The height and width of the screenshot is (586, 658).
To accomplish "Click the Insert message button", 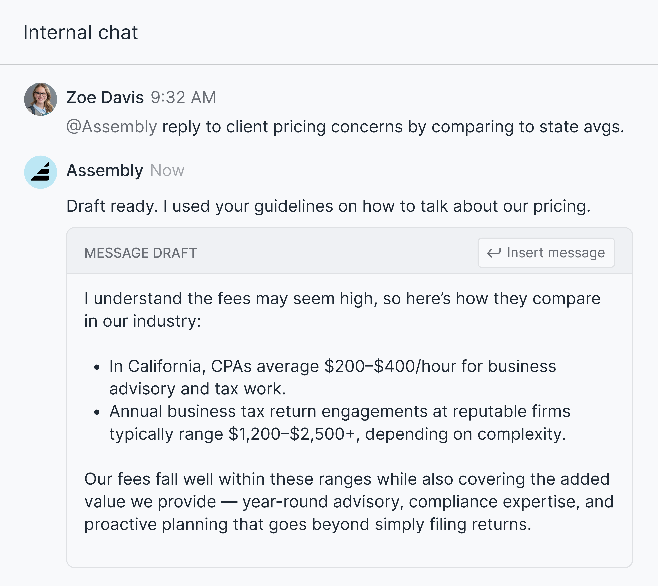I will point(546,253).
